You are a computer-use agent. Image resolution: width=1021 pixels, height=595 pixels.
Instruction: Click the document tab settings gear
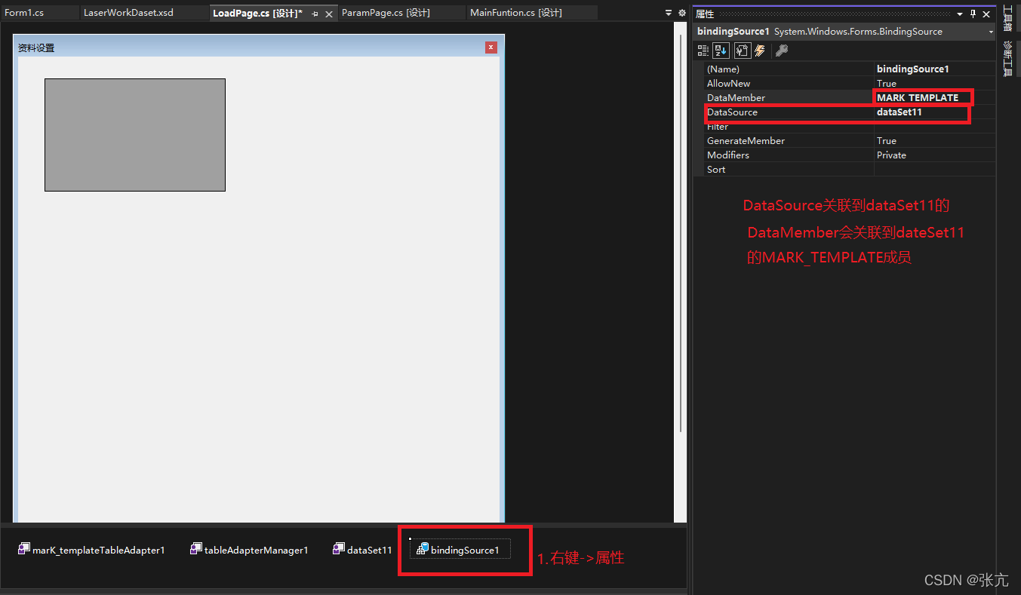point(682,13)
